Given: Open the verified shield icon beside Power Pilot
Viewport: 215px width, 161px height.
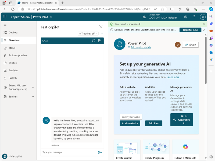Looking at the screenshot, I should click(51, 17).
